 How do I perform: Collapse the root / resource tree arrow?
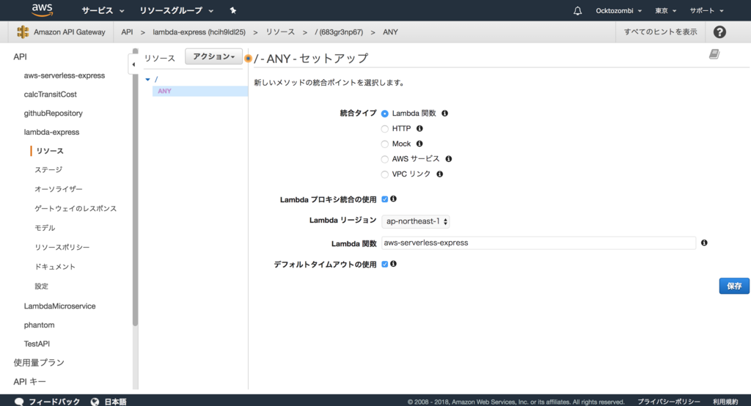(147, 79)
